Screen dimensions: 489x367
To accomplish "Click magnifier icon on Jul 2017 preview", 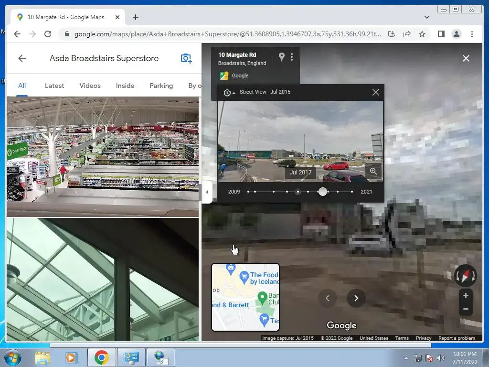I will click(373, 171).
